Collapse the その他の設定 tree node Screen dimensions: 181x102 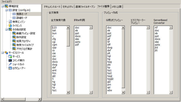7,30
